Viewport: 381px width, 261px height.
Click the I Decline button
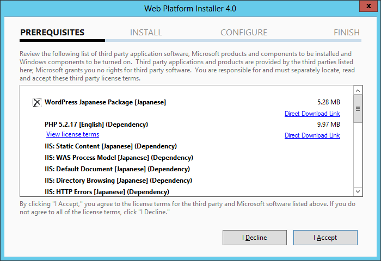254,238
